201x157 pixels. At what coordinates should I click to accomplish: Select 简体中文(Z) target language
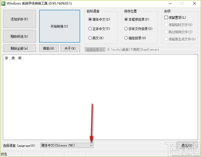[99, 19]
